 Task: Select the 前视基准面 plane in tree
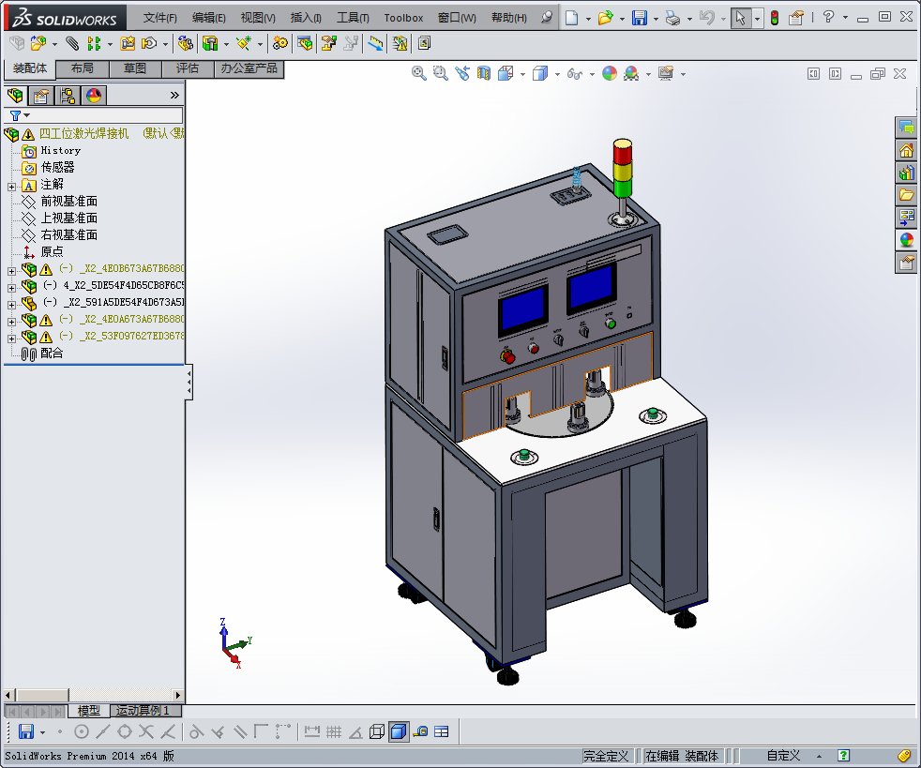pos(68,202)
